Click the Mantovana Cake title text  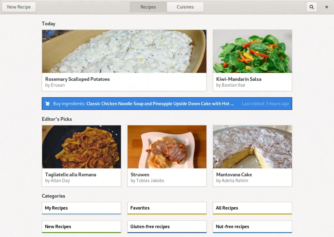(234, 175)
